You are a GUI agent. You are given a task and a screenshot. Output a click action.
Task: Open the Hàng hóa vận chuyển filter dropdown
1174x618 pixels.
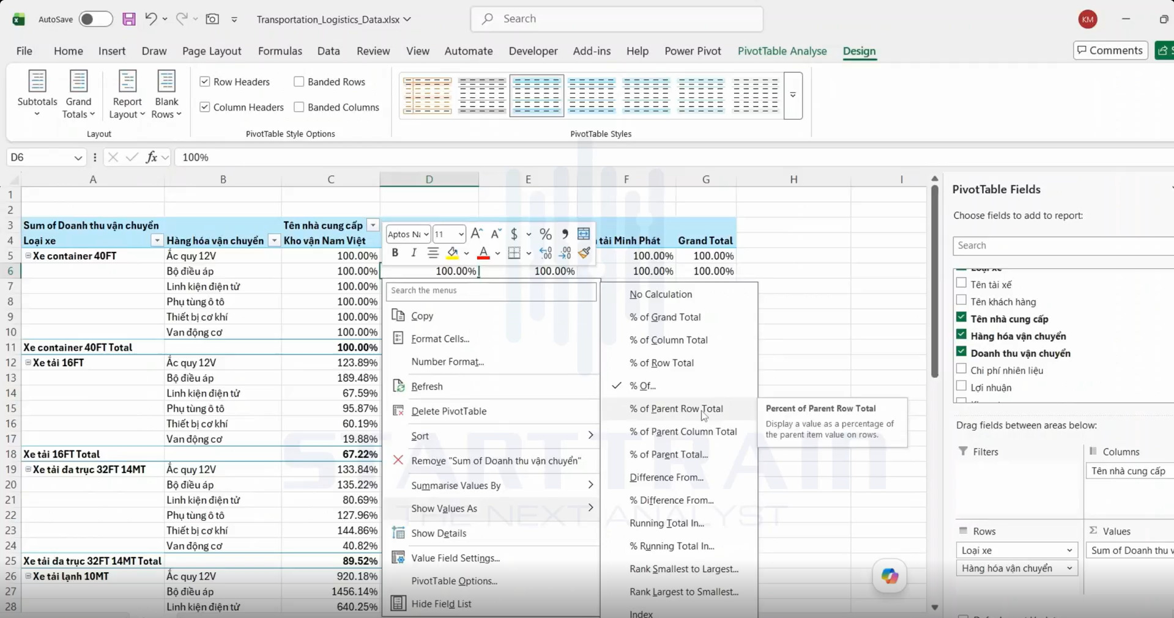point(274,241)
